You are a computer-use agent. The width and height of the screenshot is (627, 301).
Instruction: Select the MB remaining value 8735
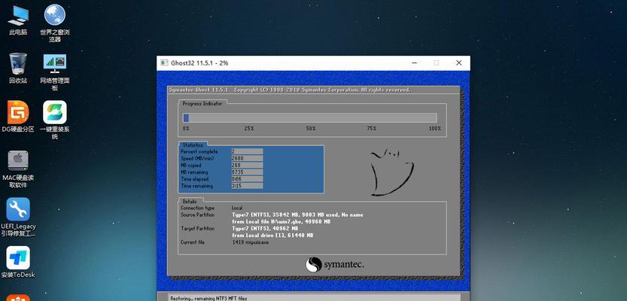point(247,172)
